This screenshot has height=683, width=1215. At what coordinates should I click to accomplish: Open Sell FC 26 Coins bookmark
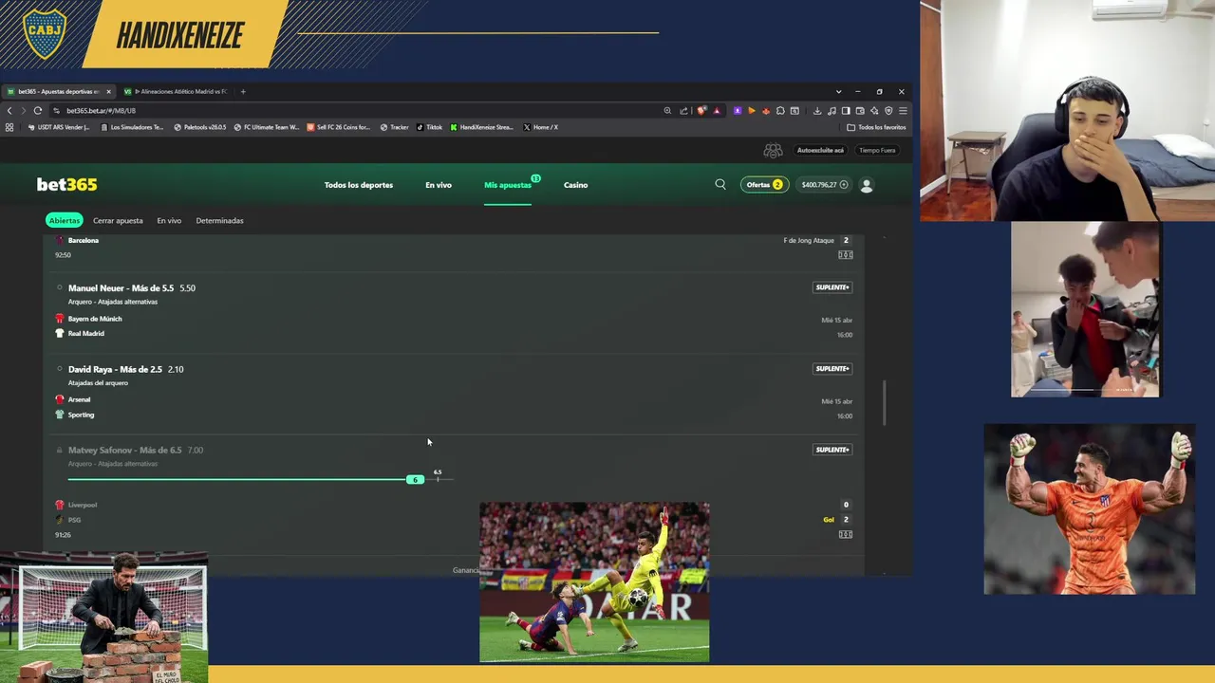coord(339,127)
